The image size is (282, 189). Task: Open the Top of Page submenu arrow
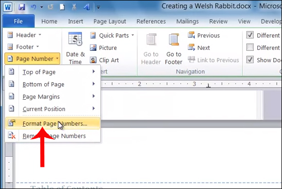[94, 71]
